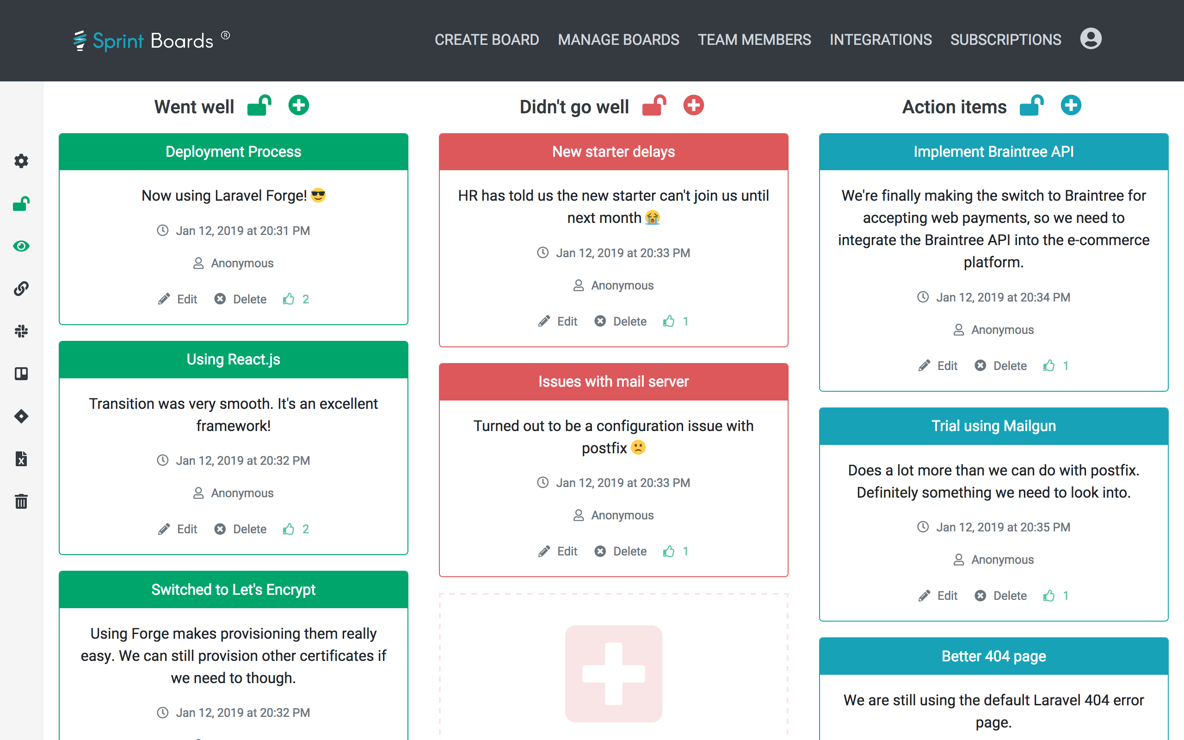
Task: Like the Issues with mail server card
Action: click(676, 552)
